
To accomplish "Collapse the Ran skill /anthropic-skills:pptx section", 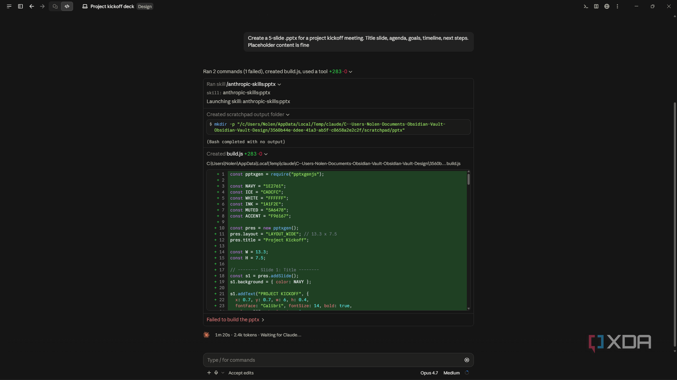I will [x=279, y=84].
